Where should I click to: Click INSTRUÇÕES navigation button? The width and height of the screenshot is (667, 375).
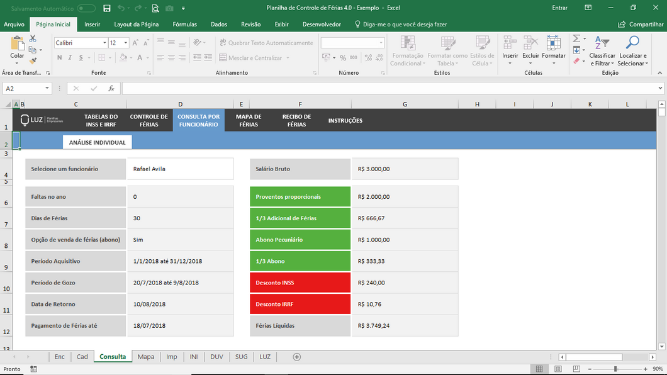(x=345, y=120)
